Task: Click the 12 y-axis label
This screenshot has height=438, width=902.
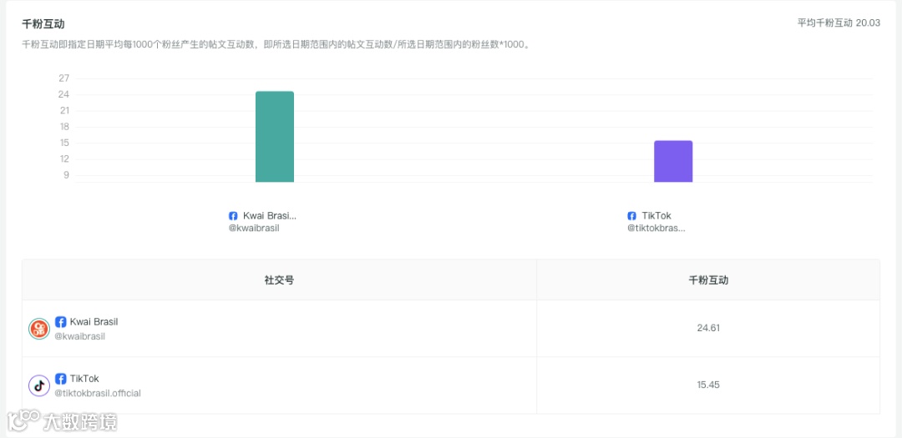Action: pyautogui.click(x=63, y=159)
